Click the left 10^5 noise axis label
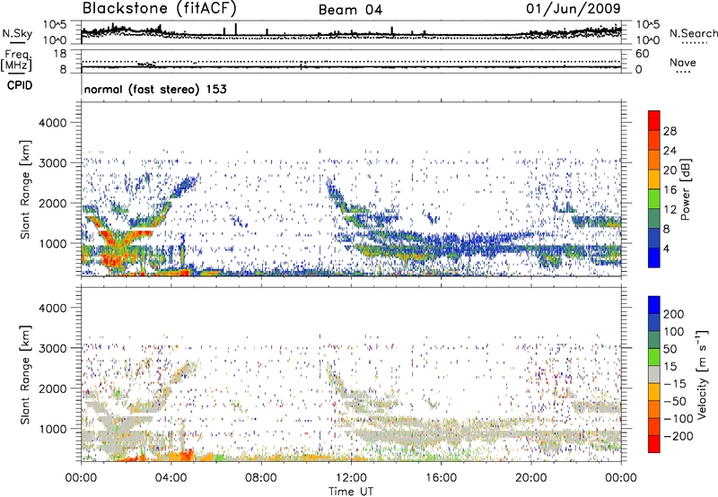Viewport: 718px width, 497px height. (x=55, y=24)
